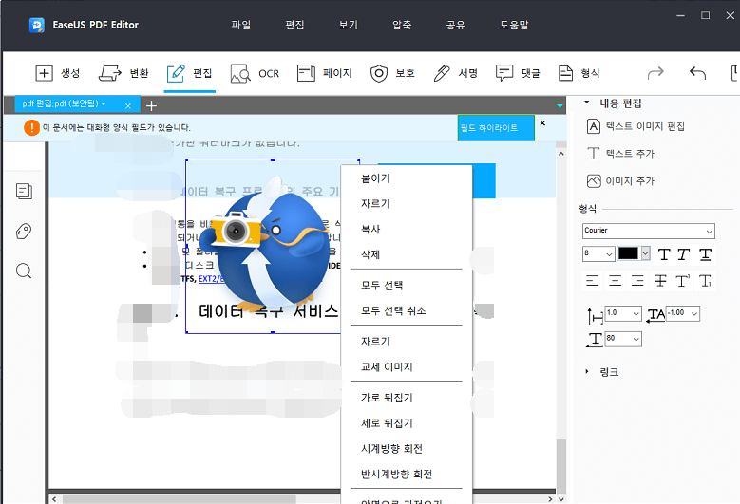Open the OCR tool

click(x=255, y=74)
